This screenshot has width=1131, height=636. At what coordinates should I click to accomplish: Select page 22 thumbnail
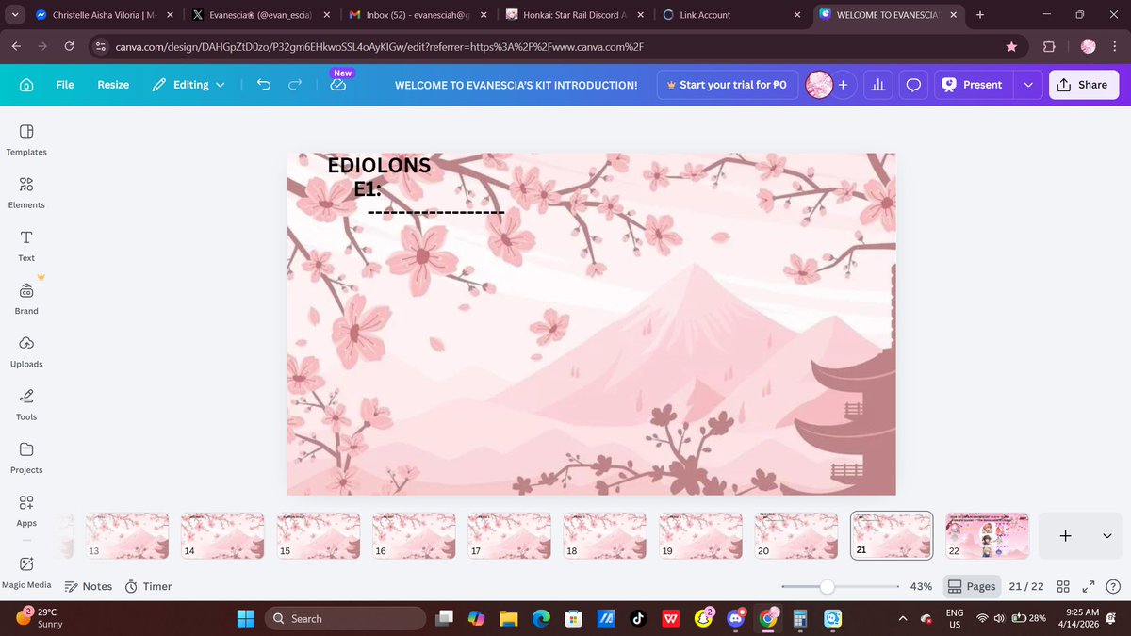(x=987, y=535)
